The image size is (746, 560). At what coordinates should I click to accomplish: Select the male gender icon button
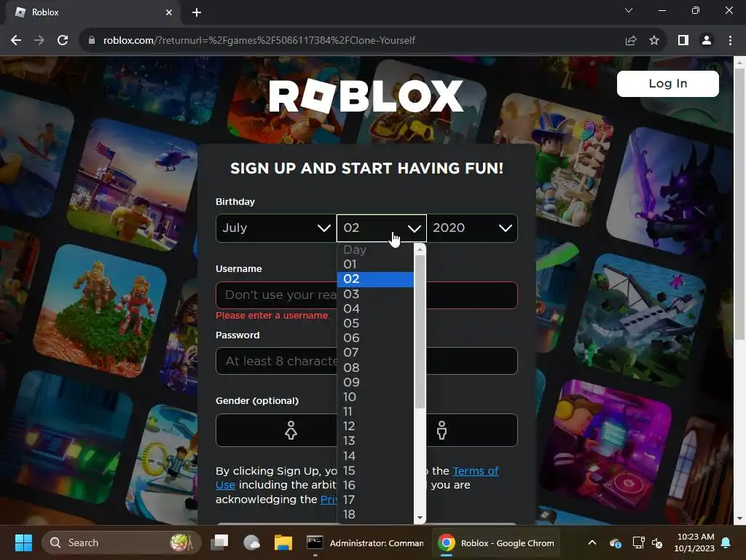(x=442, y=430)
